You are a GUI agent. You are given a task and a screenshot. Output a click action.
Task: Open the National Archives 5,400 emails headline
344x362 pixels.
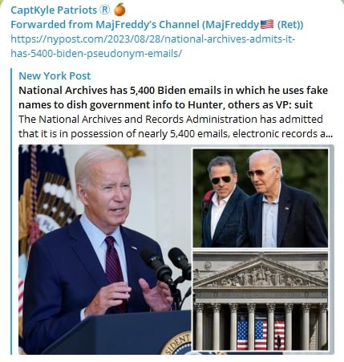[x=173, y=97]
